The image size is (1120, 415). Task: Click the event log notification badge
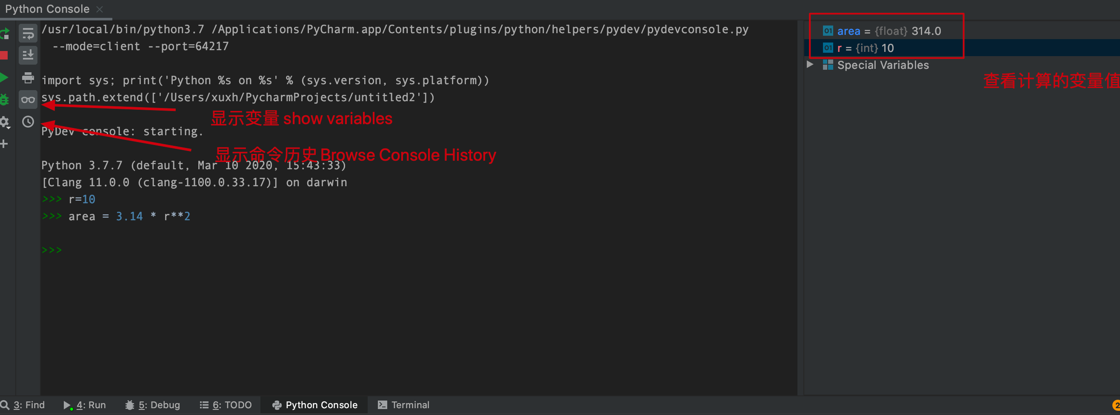tap(1116, 405)
